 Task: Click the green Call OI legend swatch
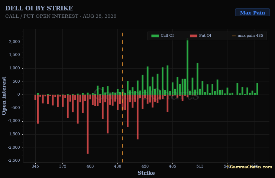(155, 36)
